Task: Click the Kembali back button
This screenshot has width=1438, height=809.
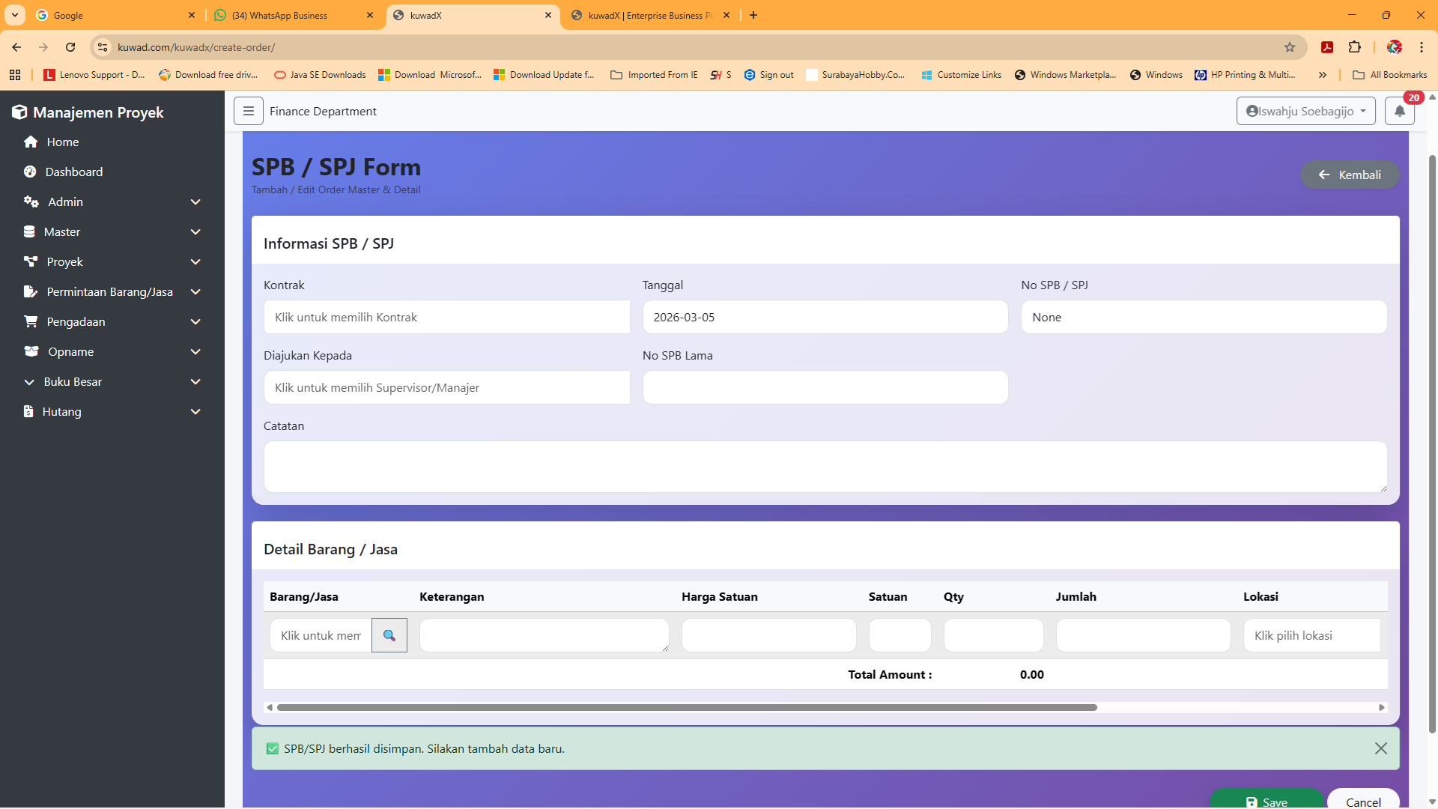Action: [1349, 175]
